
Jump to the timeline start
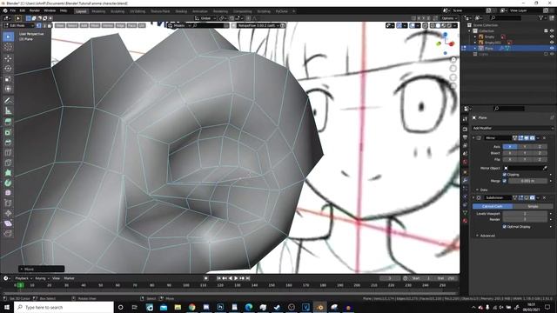point(218,278)
